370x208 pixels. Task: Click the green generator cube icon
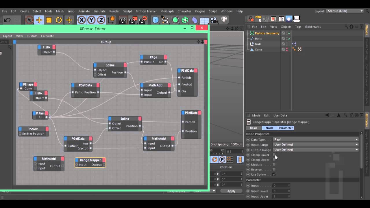(175, 20)
